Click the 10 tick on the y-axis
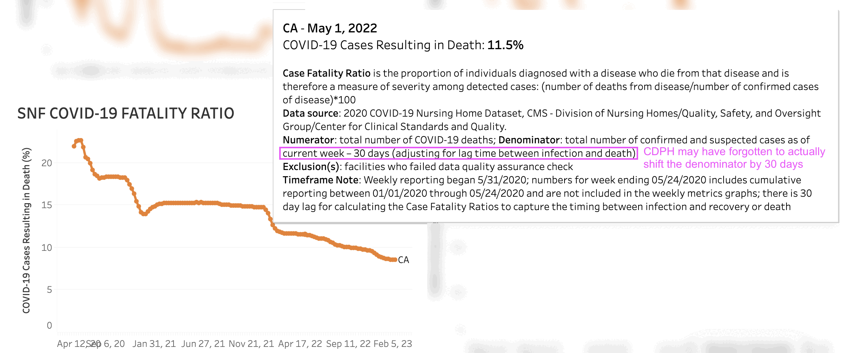This screenshot has width=846, height=353. pos(47,248)
